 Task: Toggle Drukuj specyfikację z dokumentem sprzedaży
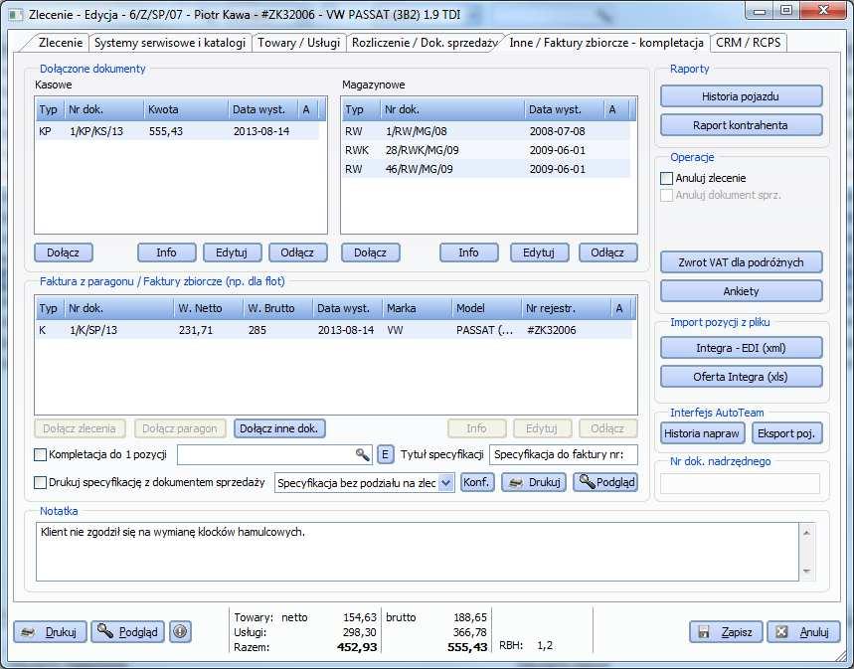pos(41,483)
